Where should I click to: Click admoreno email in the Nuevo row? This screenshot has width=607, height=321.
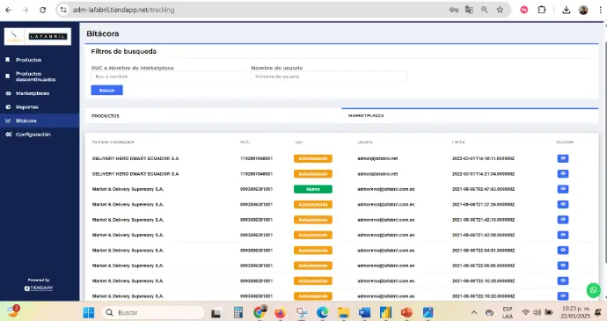coord(385,189)
